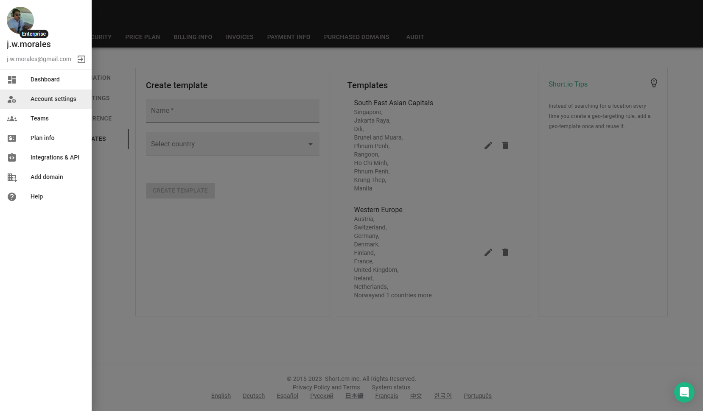Edit the Western Europe template
This screenshot has width=703, height=411.
488,252
